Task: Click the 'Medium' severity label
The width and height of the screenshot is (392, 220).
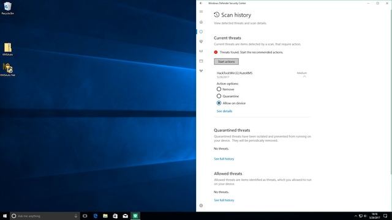Action: (302, 73)
